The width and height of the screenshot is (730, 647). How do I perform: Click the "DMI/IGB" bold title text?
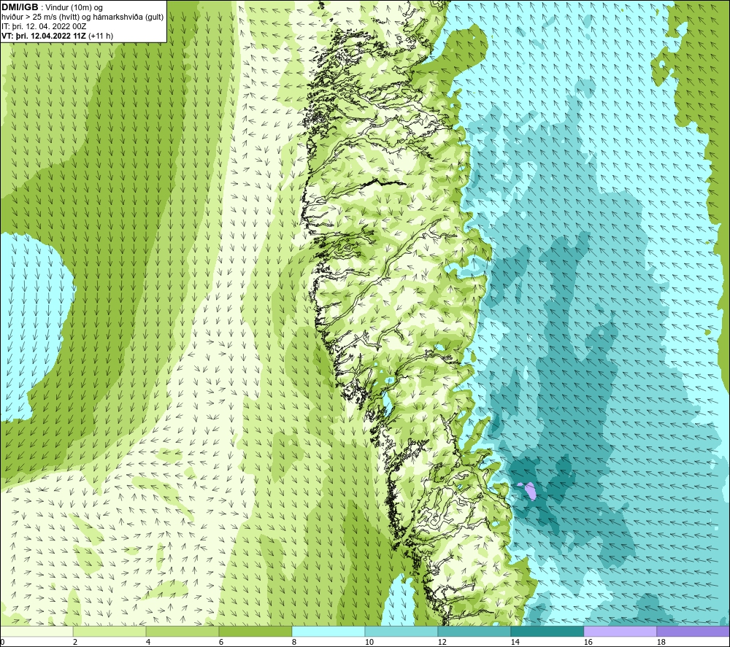coord(20,7)
